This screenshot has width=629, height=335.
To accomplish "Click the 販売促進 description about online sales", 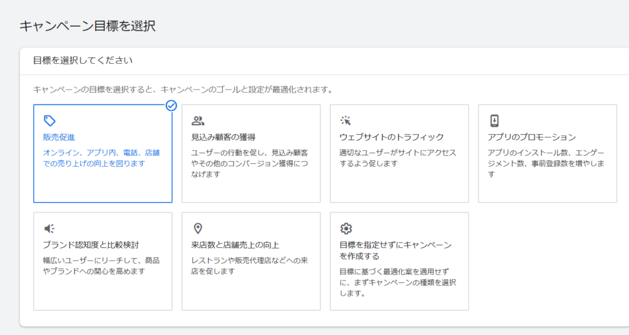I will coord(101,158).
